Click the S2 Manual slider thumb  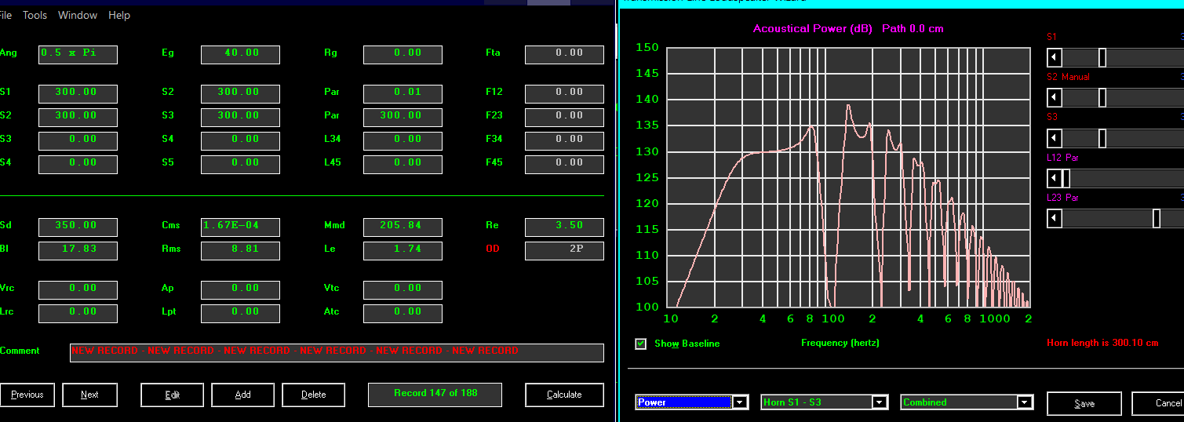tap(1102, 97)
